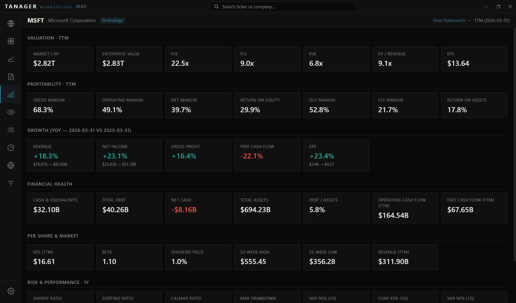Select the P/S 9.0x card

(267, 59)
